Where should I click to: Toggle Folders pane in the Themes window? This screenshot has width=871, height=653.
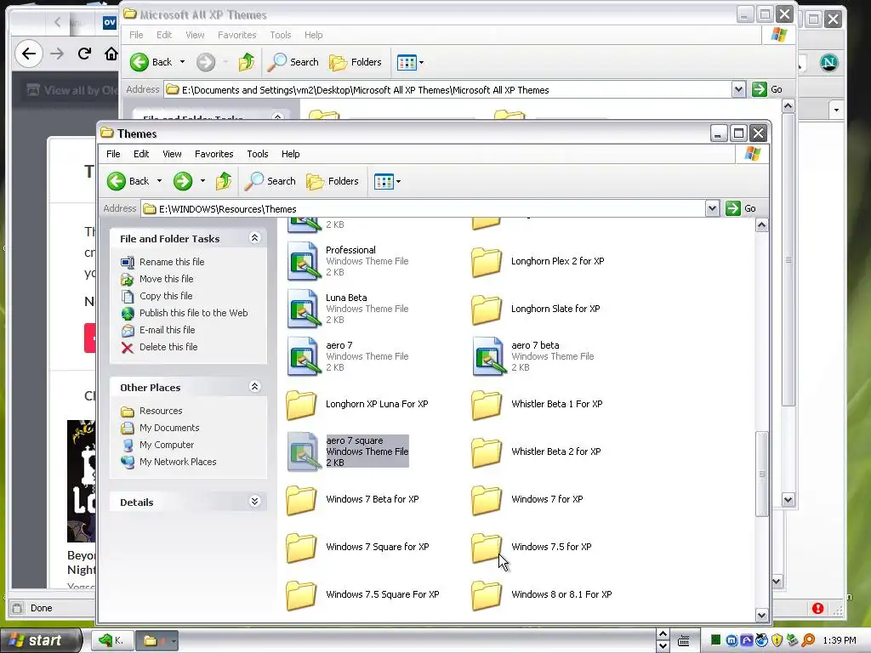tap(333, 181)
